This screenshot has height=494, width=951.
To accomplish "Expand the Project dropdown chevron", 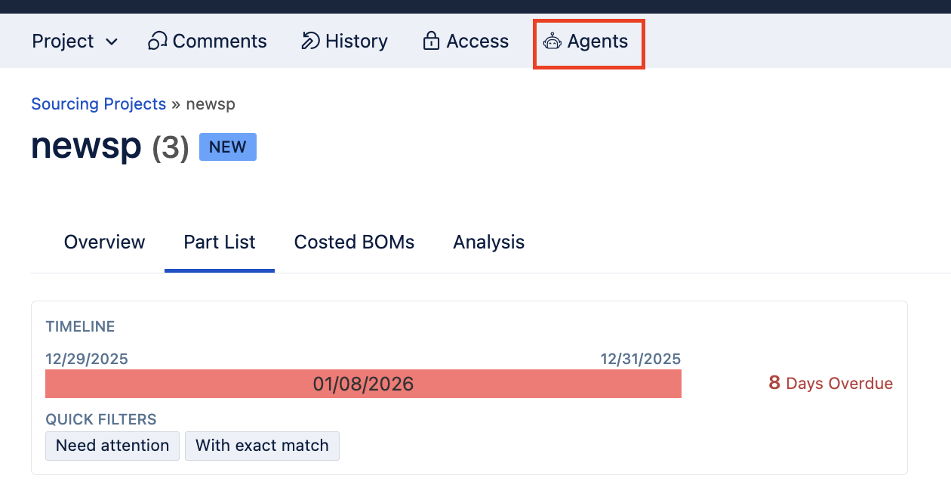I will [x=112, y=42].
